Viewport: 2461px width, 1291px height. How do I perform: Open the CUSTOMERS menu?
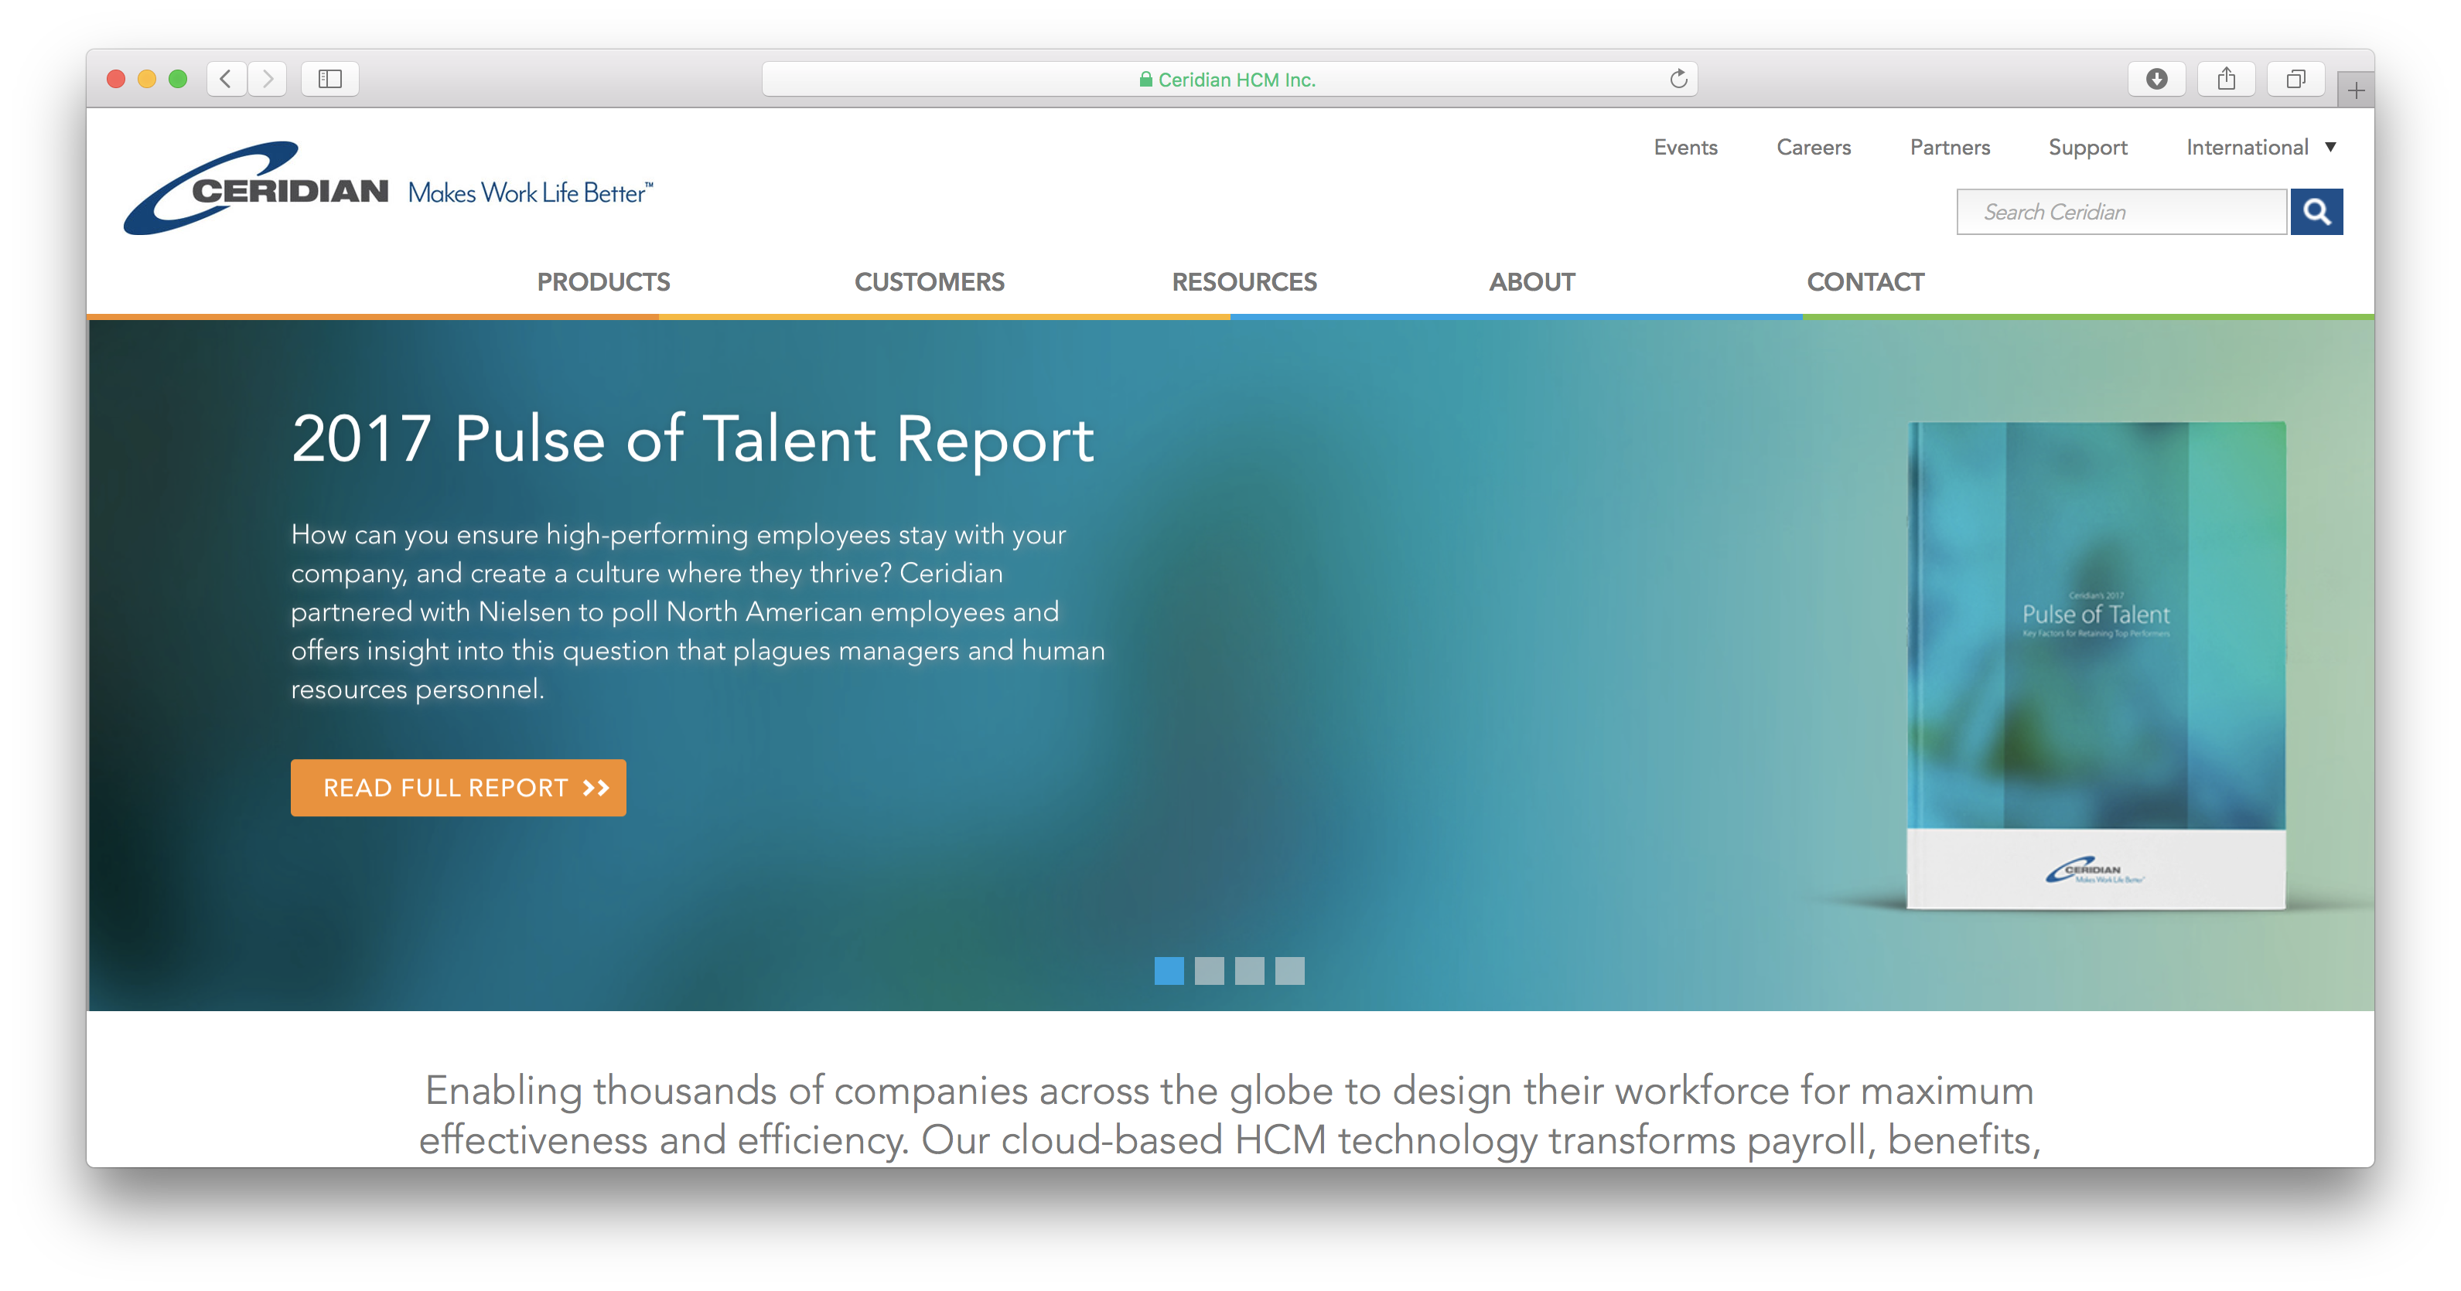[x=929, y=281]
